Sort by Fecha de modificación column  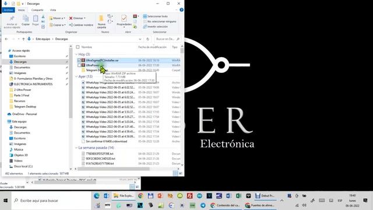[152, 47]
